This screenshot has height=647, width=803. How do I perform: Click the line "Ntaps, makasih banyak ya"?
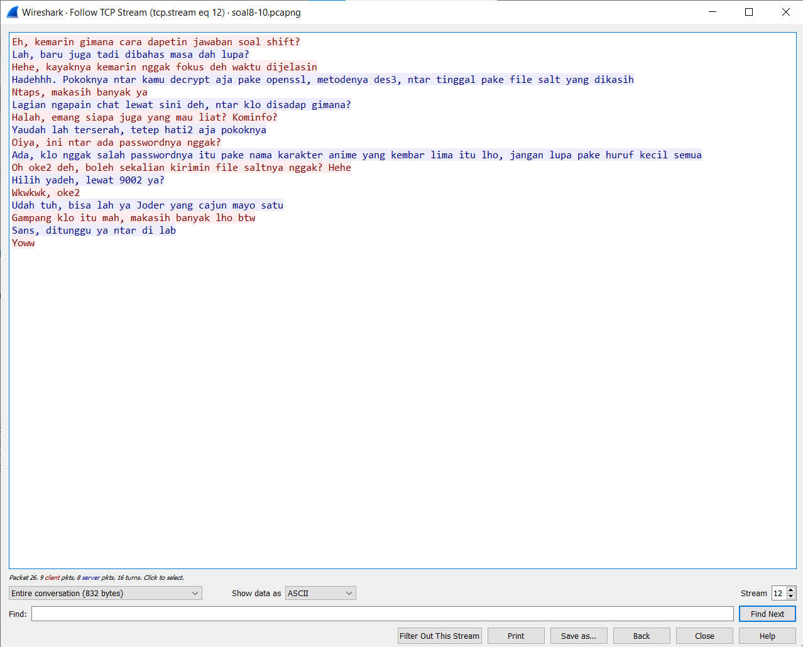coord(80,92)
